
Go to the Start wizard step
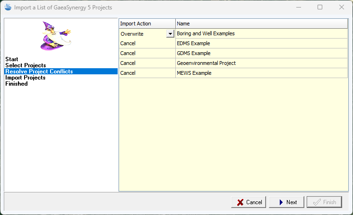pos(12,59)
